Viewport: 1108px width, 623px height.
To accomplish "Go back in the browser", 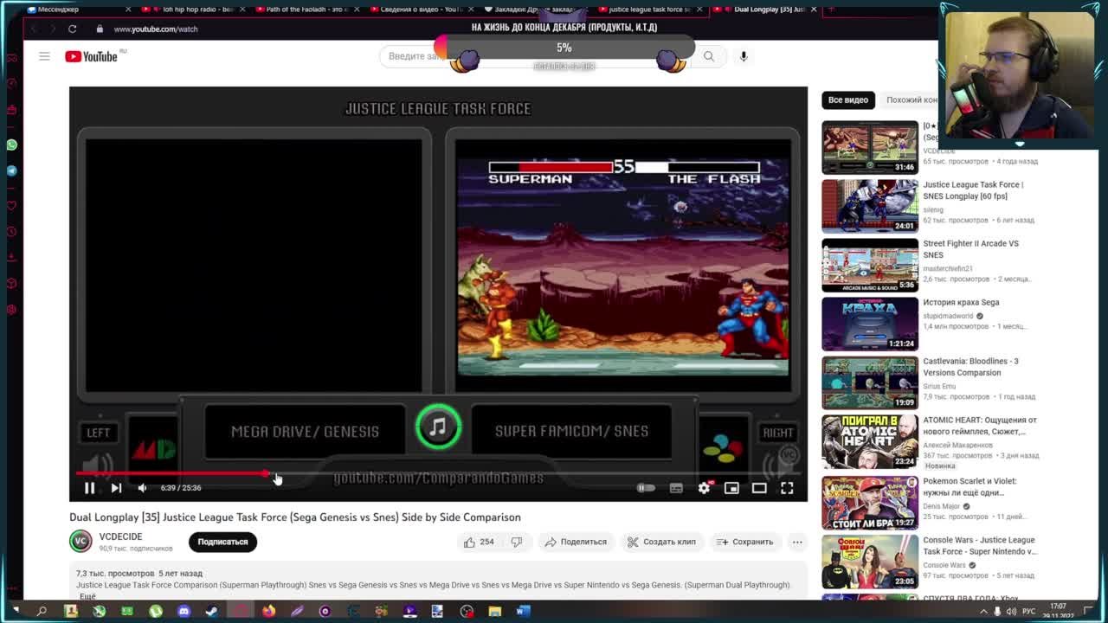I will pos(34,29).
